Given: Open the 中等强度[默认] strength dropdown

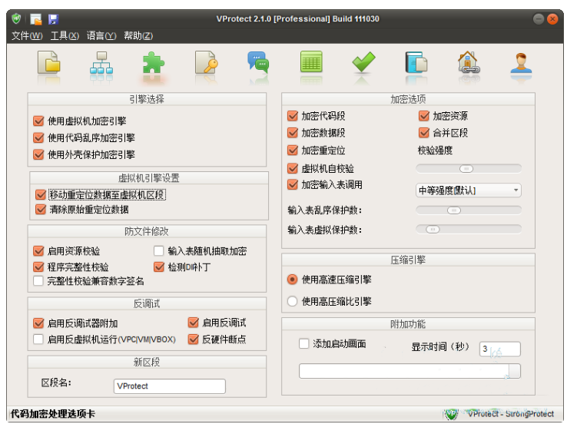Looking at the screenshot, I should (x=469, y=190).
